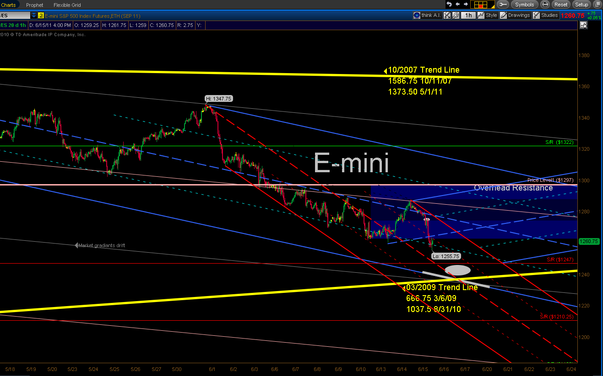Select the 1h timeframe button
603x376 pixels.
pyautogui.click(x=468, y=15)
